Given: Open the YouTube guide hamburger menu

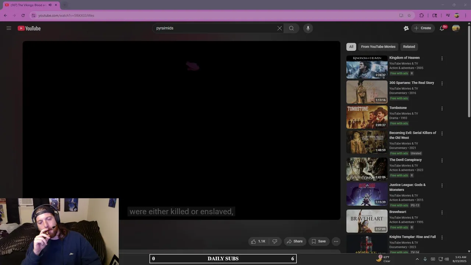Looking at the screenshot, I should (x=9, y=28).
